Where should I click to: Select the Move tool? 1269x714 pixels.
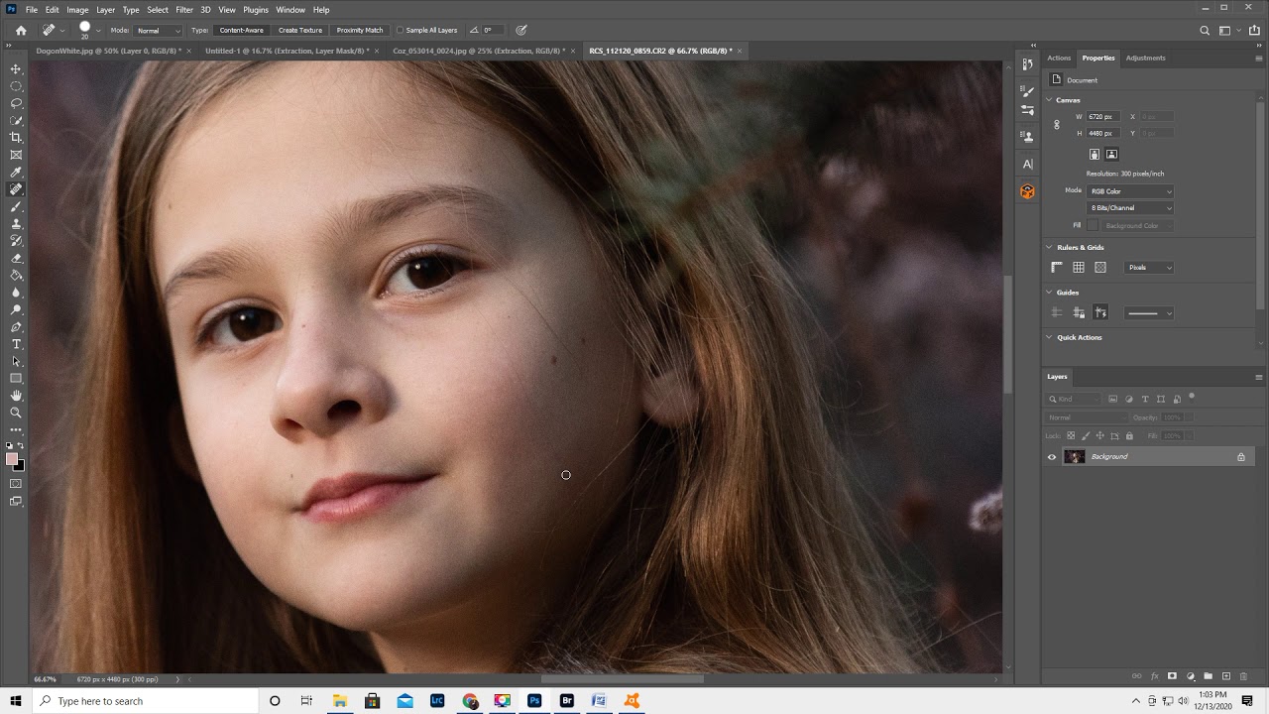click(16, 68)
